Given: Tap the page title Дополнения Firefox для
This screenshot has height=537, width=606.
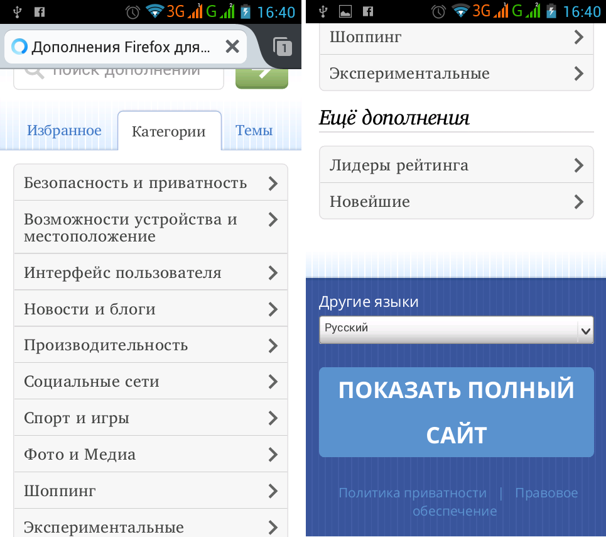Looking at the screenshot, I should 121,47.
